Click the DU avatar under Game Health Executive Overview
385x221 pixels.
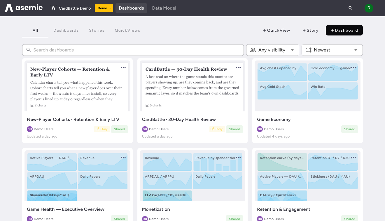click(x=29, y=219)
